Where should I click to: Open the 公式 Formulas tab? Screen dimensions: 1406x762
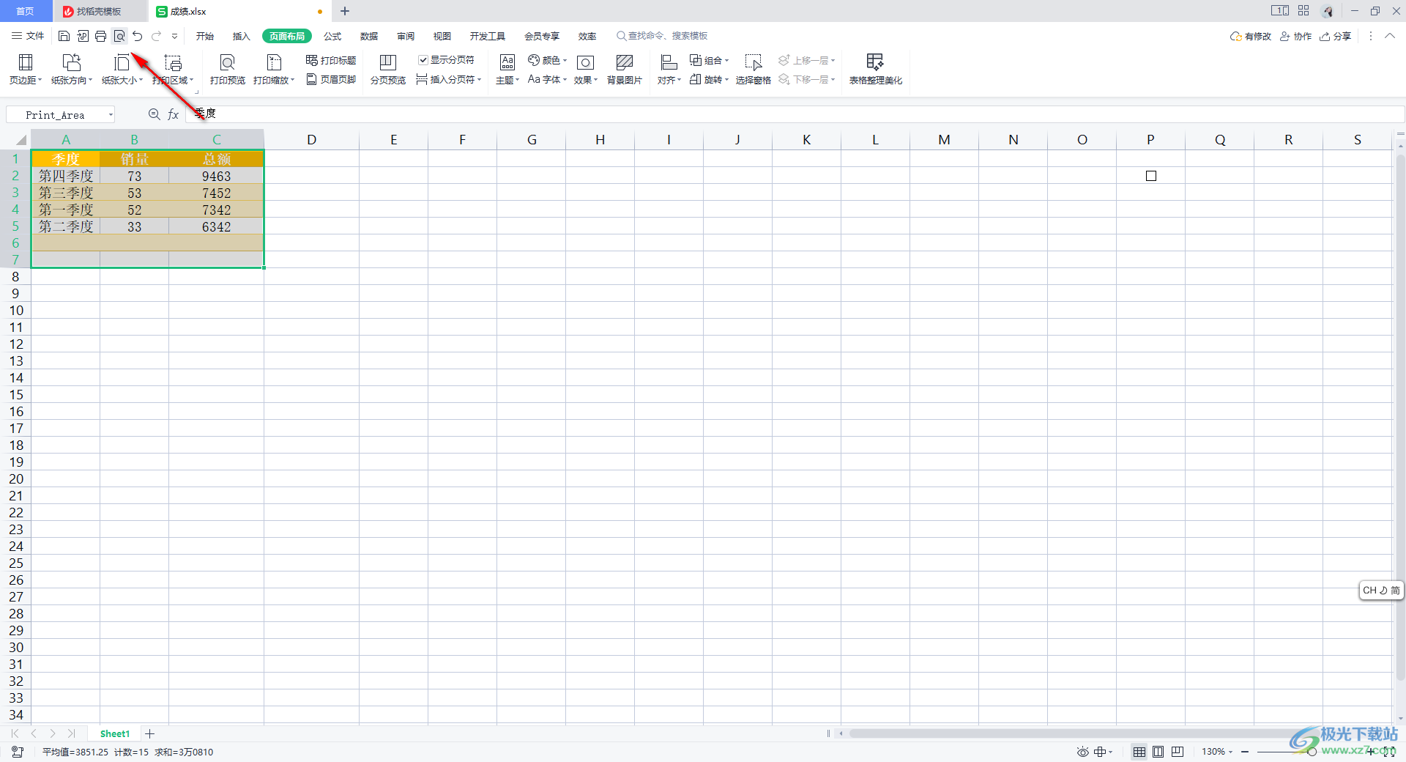tap(332, 36)
